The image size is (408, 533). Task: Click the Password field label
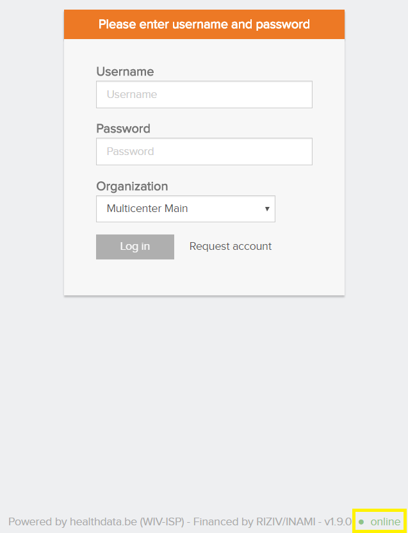(123, 129)
